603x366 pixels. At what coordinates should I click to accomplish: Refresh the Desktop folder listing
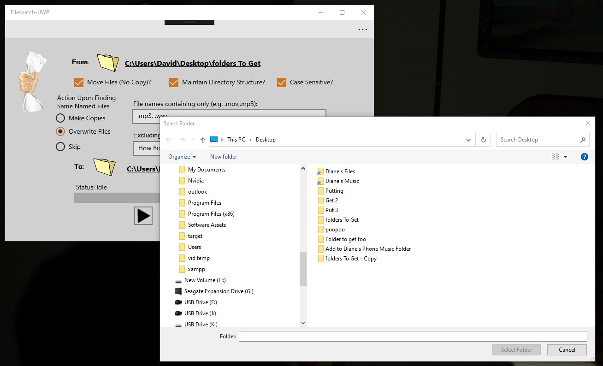point(483,140)
